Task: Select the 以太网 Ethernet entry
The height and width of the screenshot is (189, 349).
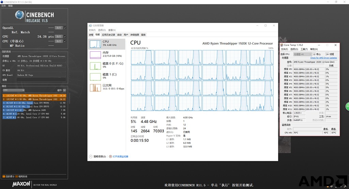Action: click(x=107, y=87)
